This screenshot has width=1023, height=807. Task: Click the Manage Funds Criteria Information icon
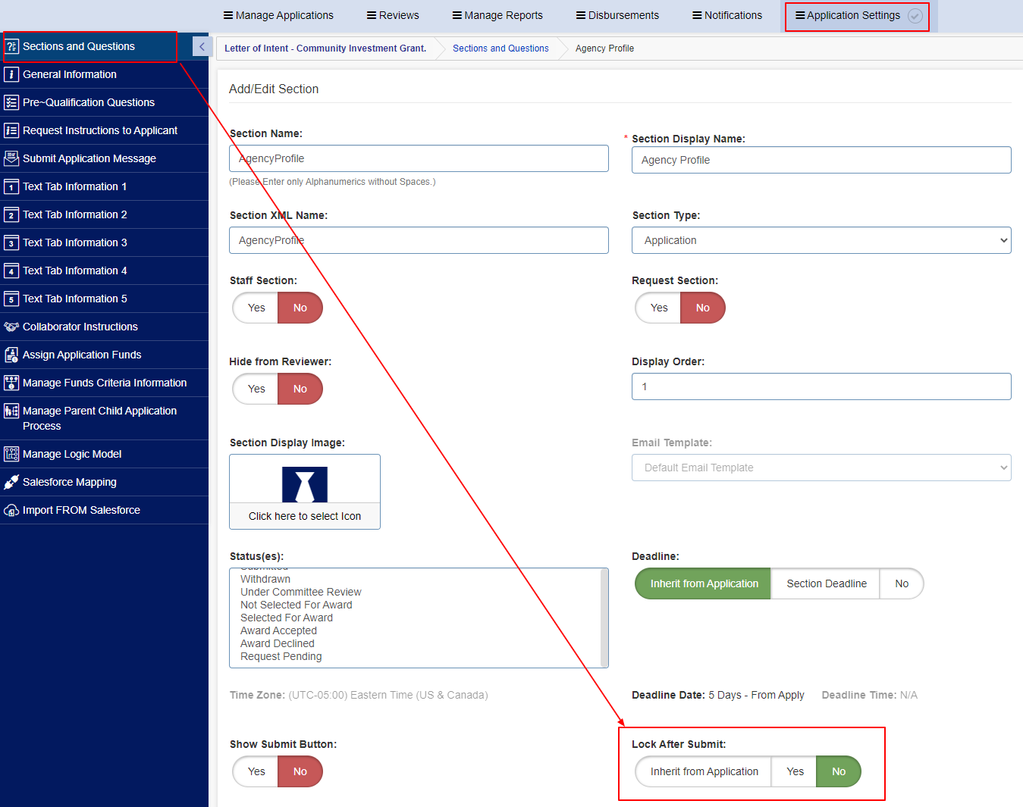[11, 383]
